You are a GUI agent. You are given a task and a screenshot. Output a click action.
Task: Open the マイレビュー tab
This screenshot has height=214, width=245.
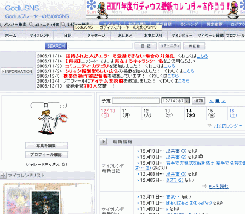click(182, 36)
